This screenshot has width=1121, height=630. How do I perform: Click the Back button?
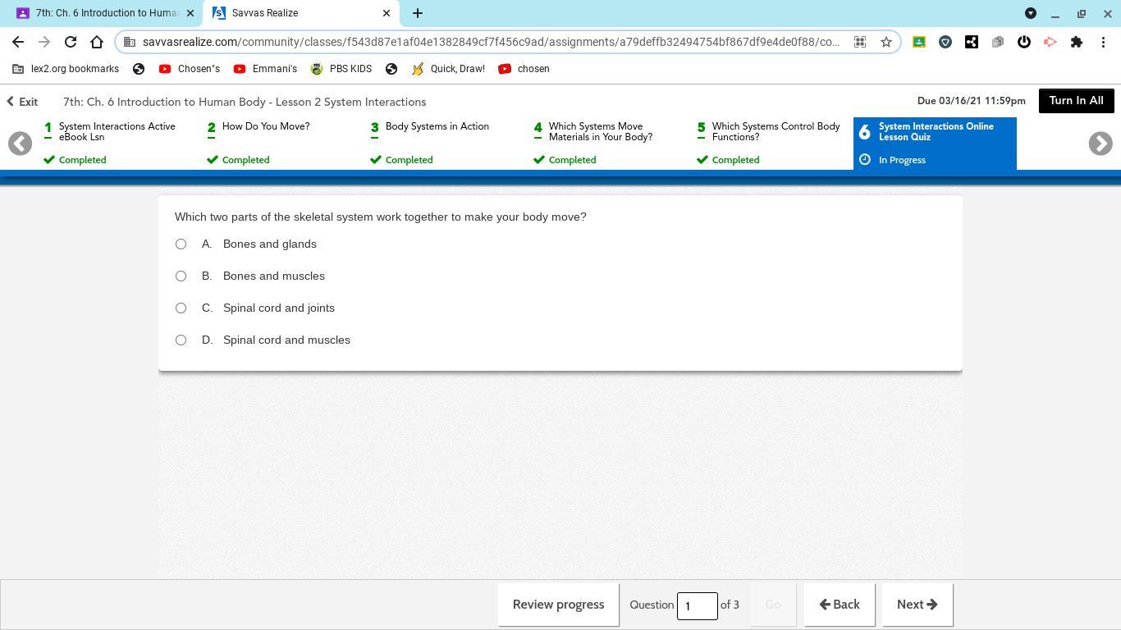840,605
